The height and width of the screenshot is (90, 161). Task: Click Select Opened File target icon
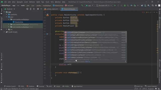(x=27, y=9)
